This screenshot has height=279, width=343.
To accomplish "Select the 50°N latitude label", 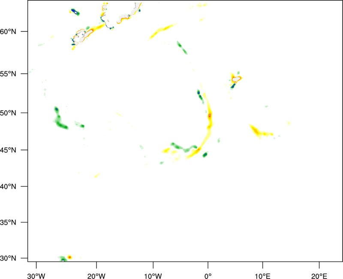I will tap(8, 113).
